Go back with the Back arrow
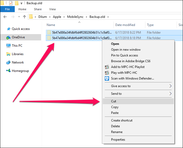Screen dimensions: 183x148 [x=5, y=17]
